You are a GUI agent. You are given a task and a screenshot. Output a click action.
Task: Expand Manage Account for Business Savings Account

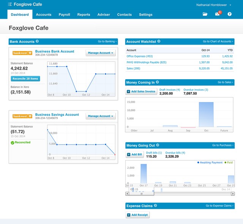[x=101, y=116]
